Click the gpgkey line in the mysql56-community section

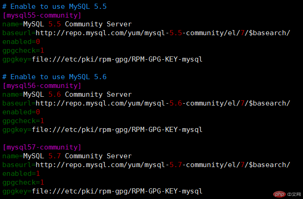point(102,130)
